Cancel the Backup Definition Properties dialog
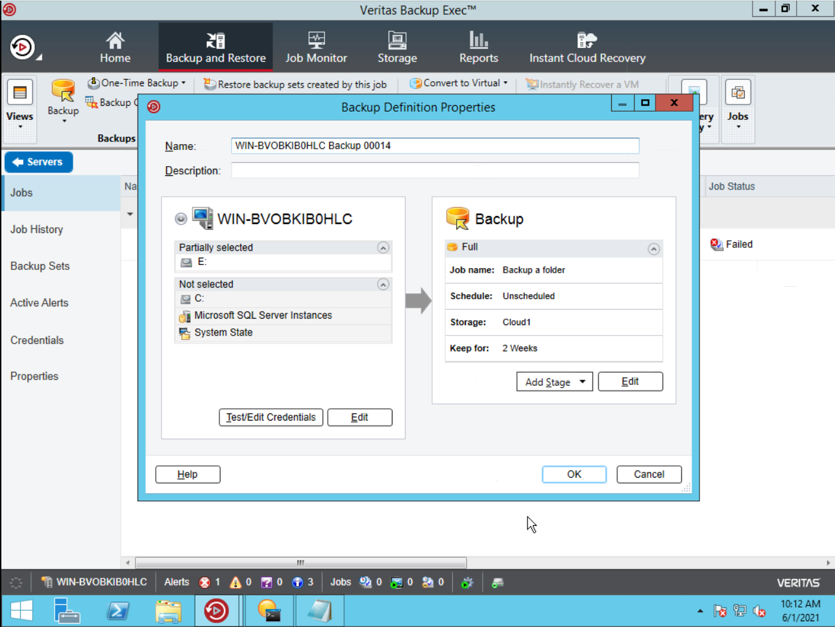This screenshot has width=835, height=627. [649, 474]
